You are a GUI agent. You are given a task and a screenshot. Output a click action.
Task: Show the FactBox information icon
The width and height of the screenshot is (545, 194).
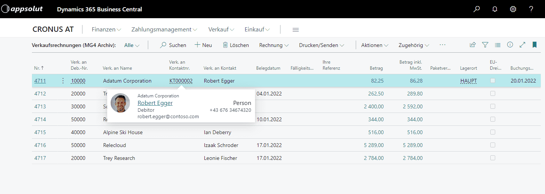click(510, 45)
